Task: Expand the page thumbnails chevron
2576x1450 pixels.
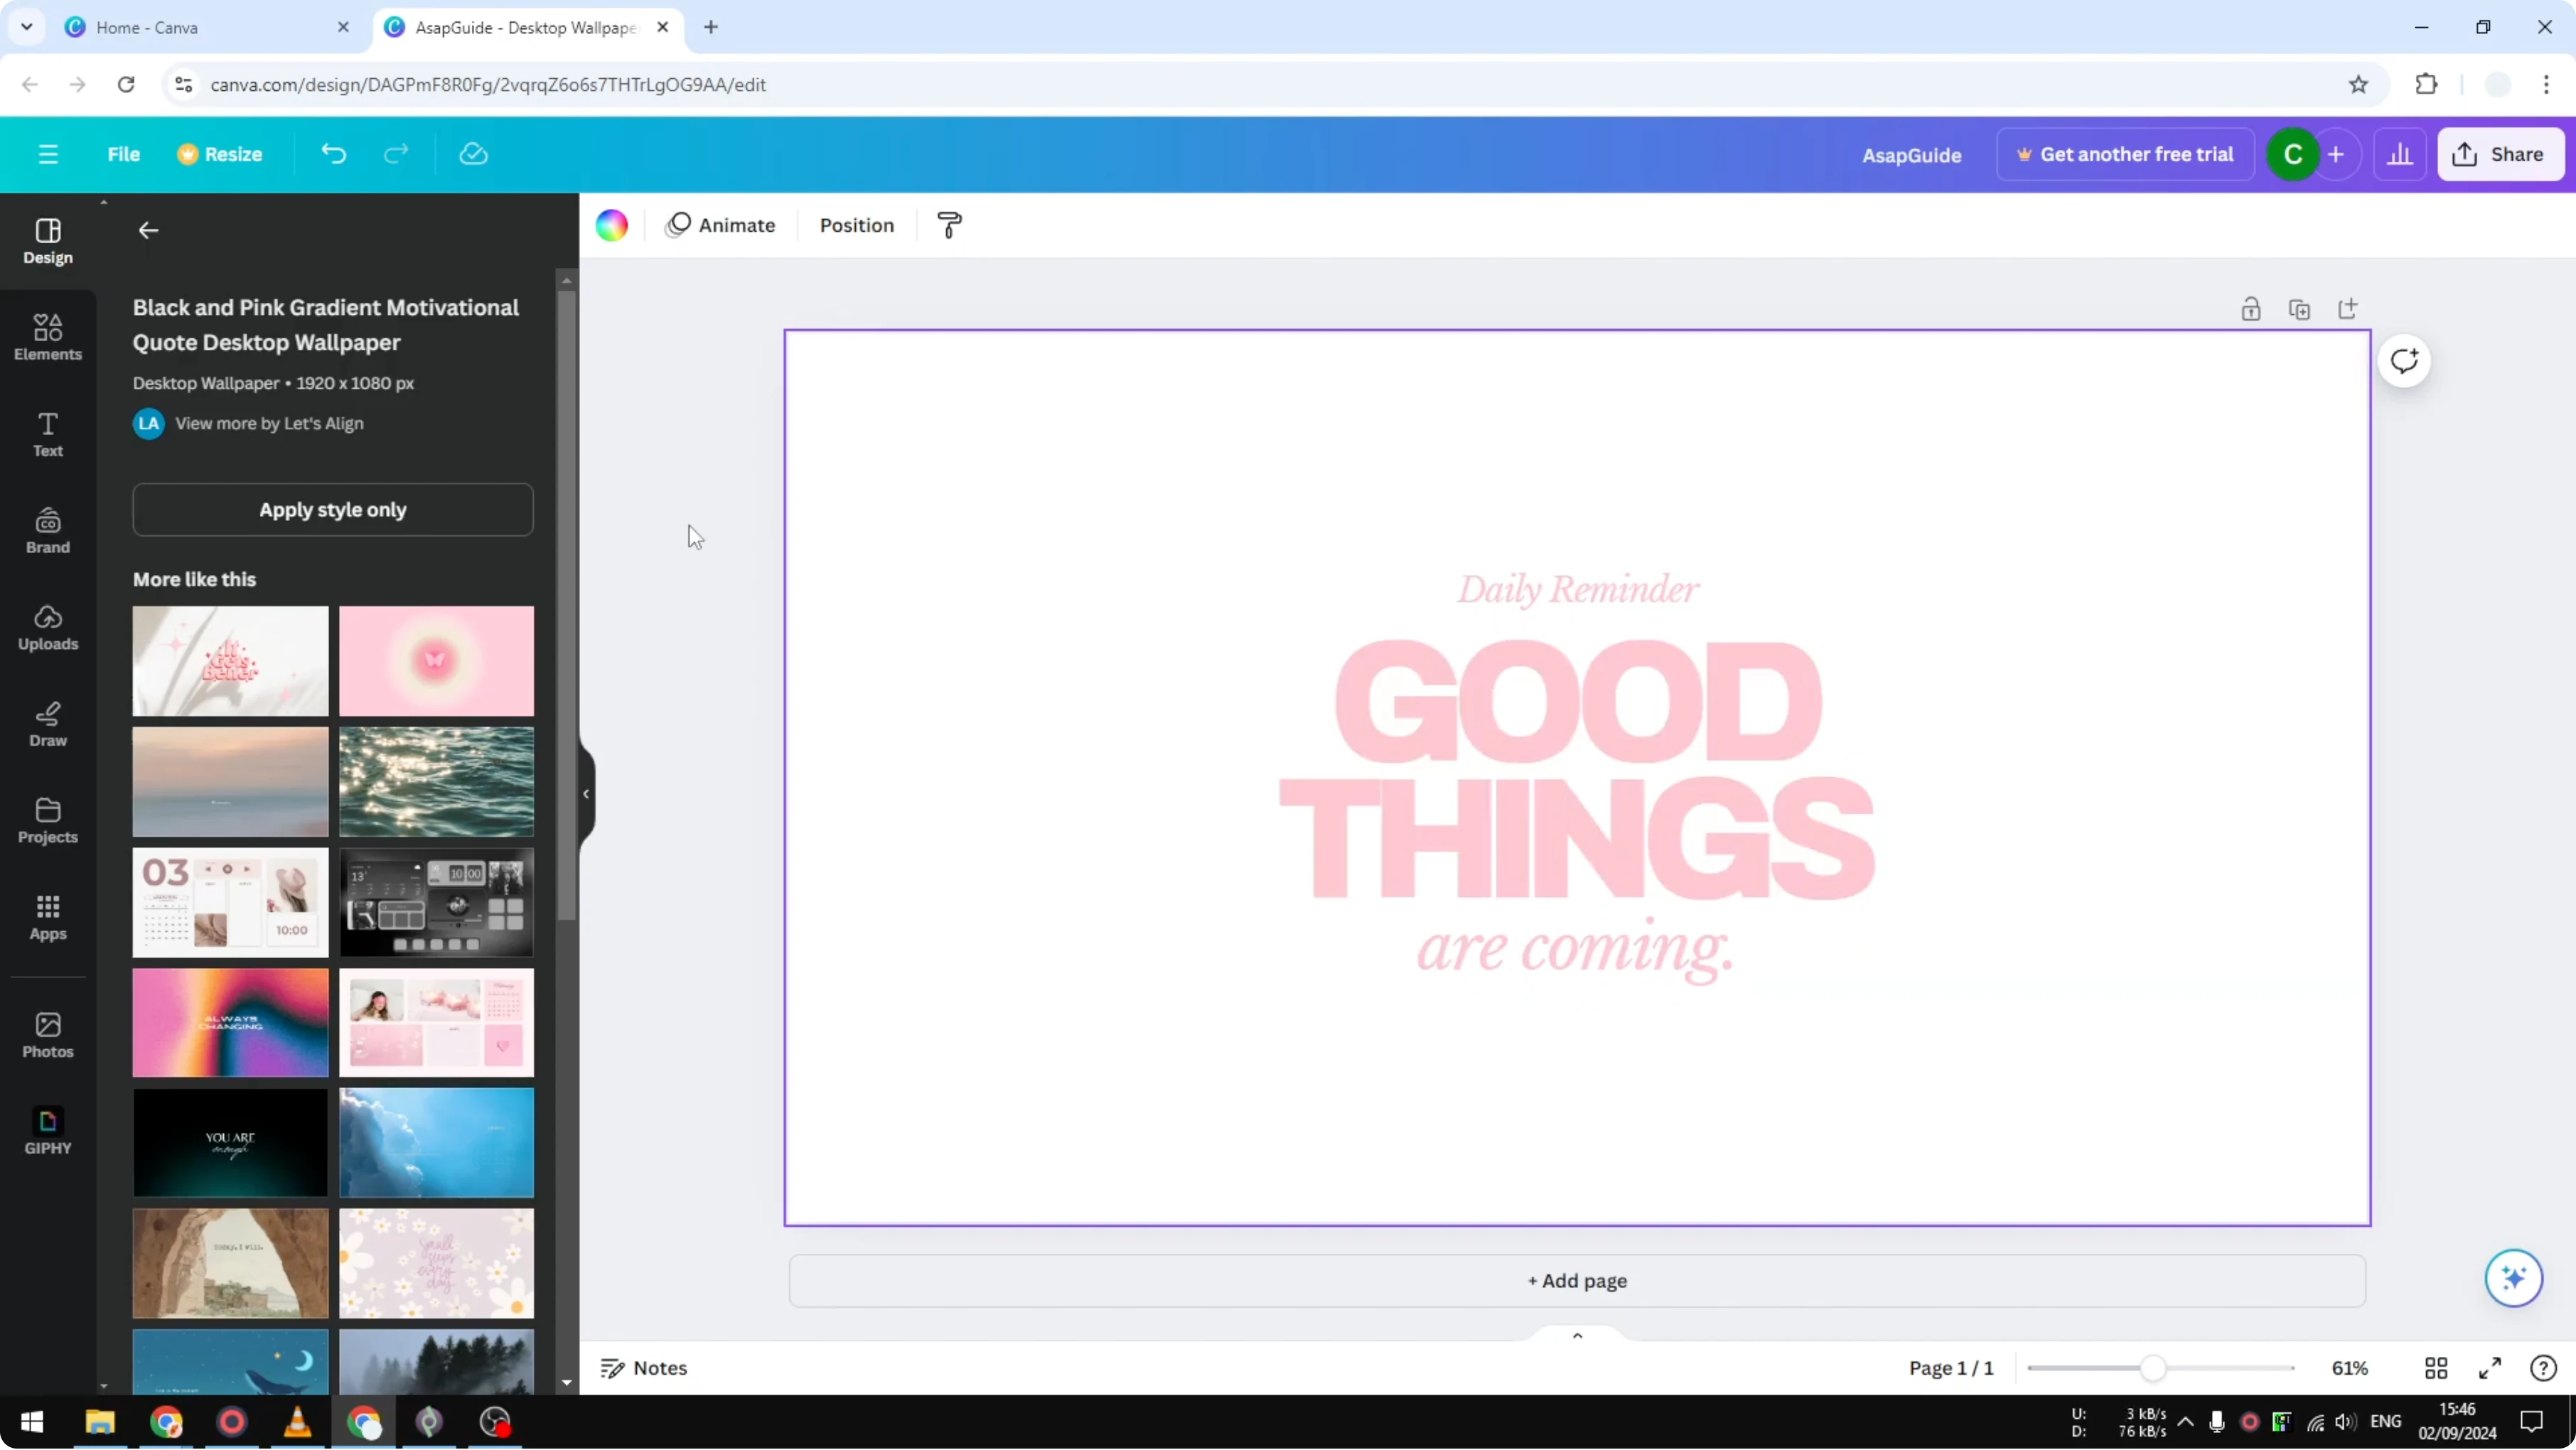Action: pos(1577,1336)
